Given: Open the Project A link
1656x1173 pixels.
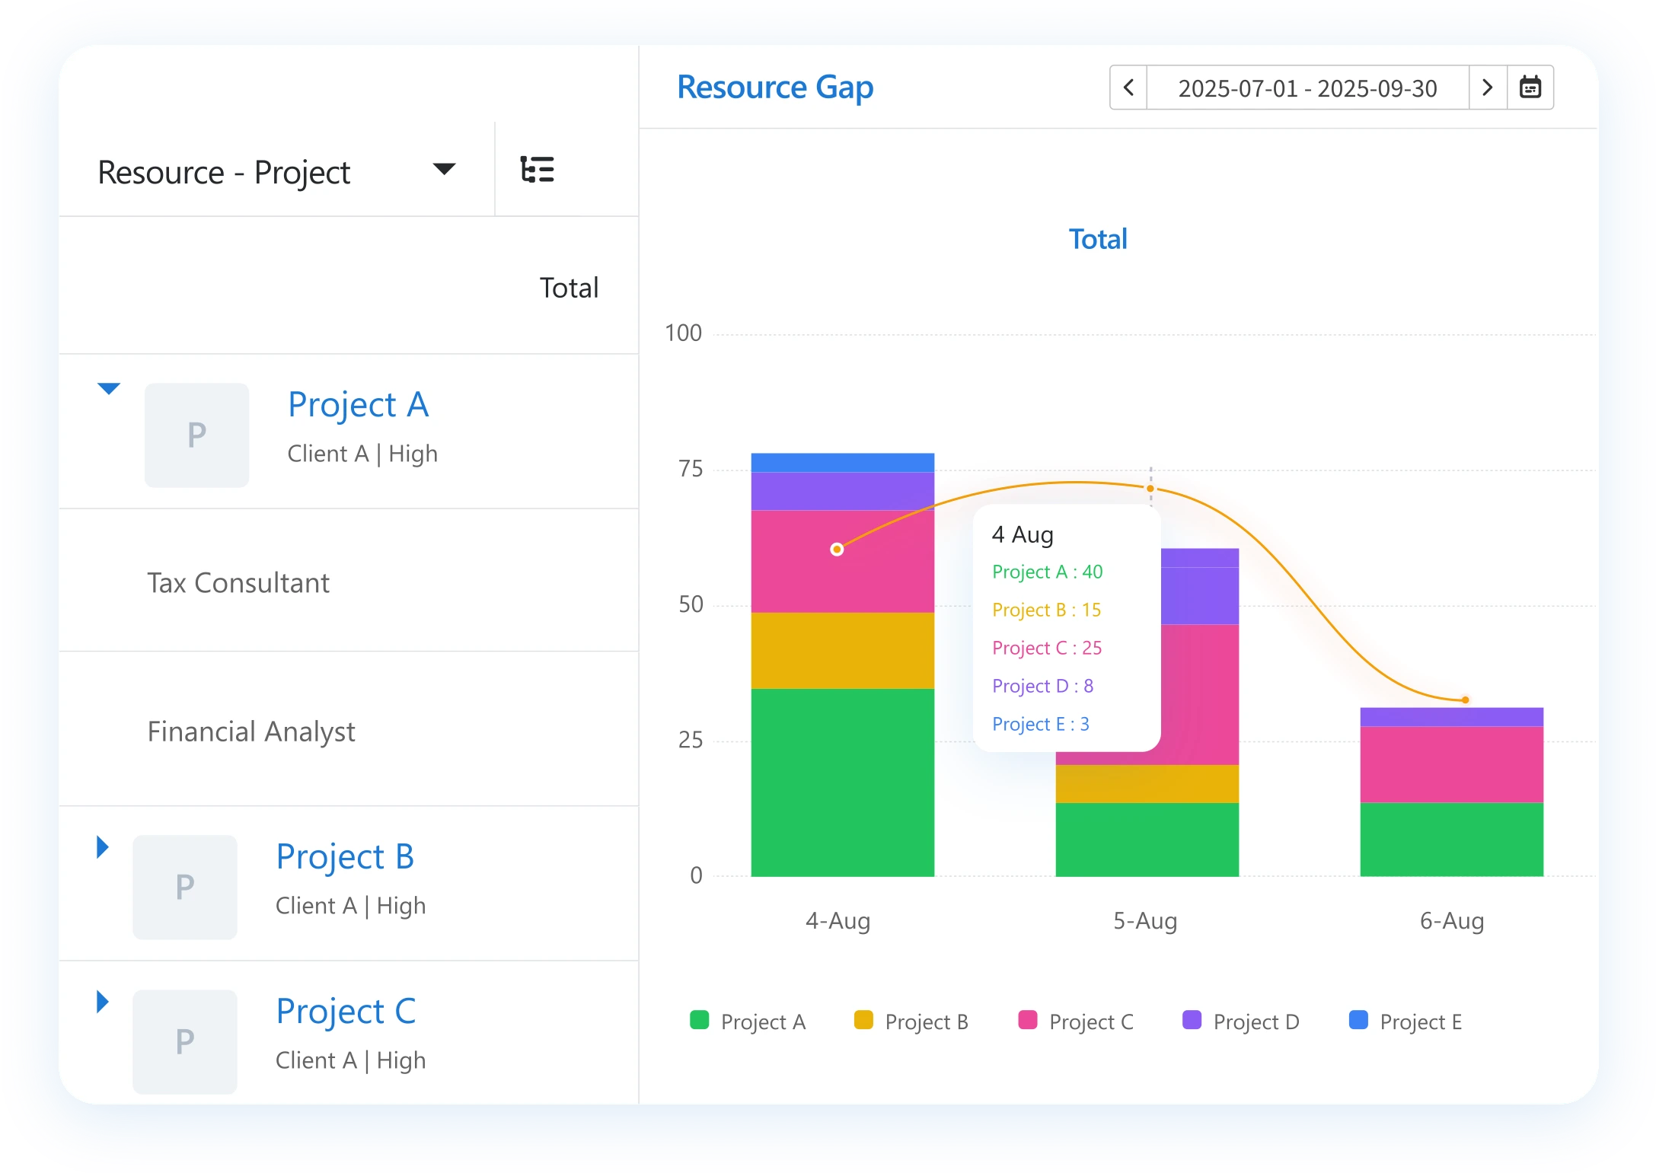Looking at the screenshot, I should click(x=358, y=404).
